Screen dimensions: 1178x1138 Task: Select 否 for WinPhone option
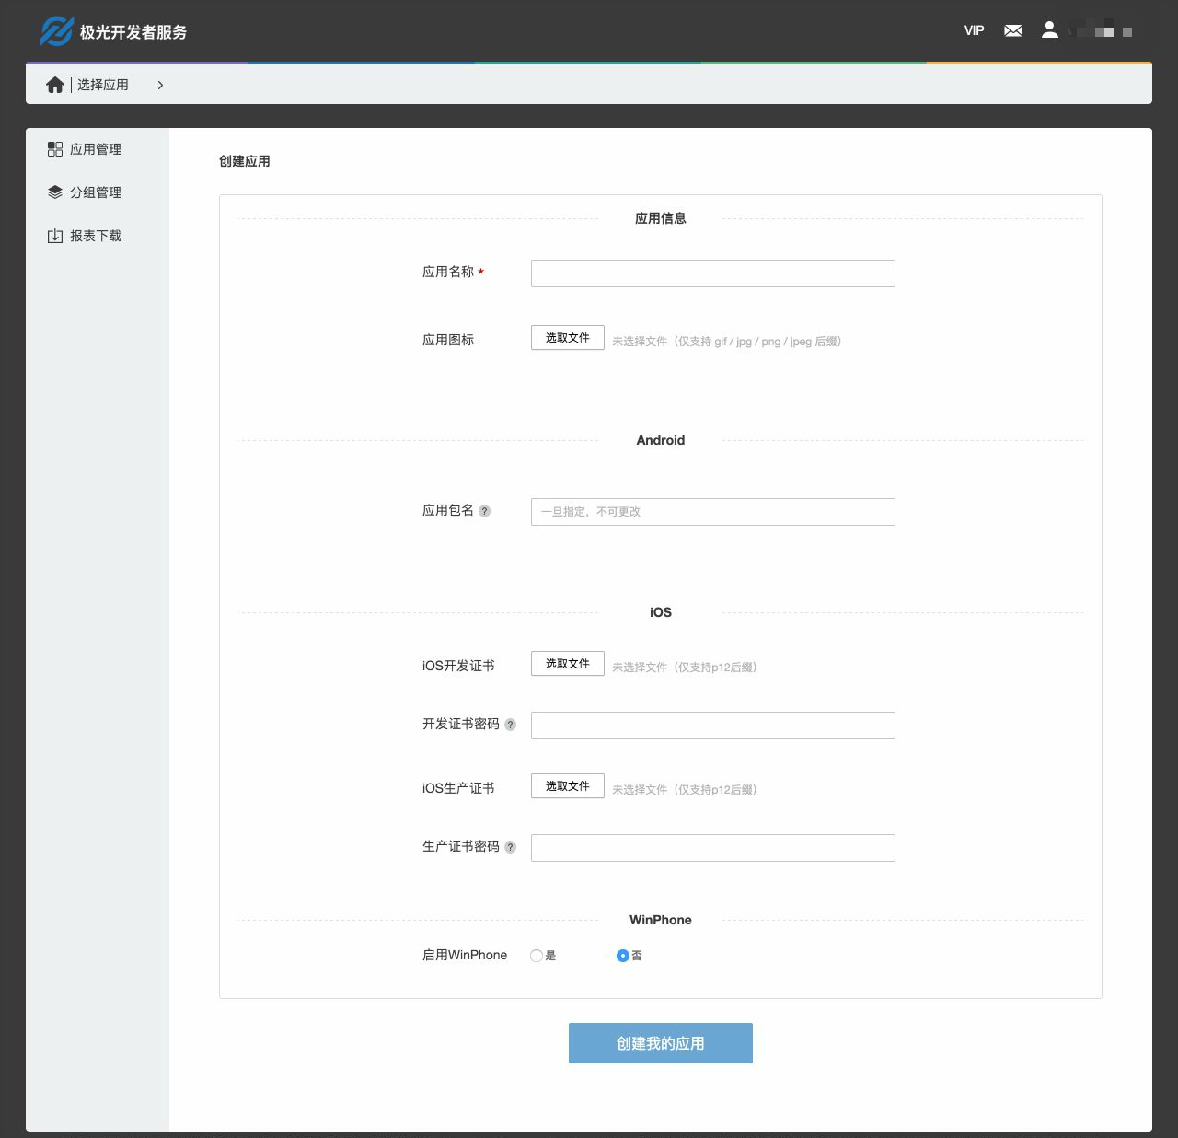[623, 956]
